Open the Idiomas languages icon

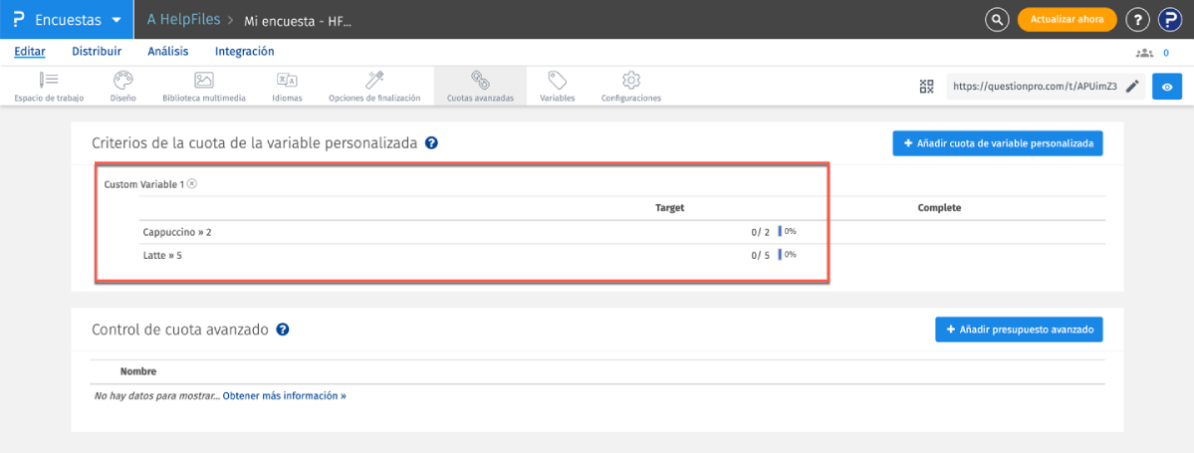click(287, 80)
